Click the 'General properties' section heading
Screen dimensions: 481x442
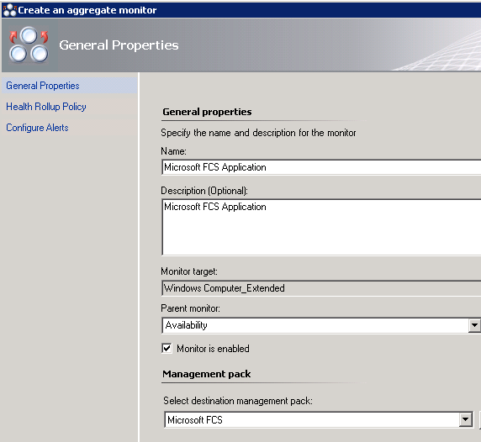tap(207, 112)
